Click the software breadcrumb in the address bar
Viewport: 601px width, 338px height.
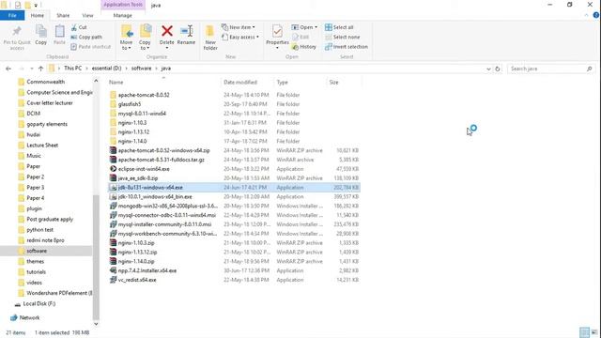point(142,69)
